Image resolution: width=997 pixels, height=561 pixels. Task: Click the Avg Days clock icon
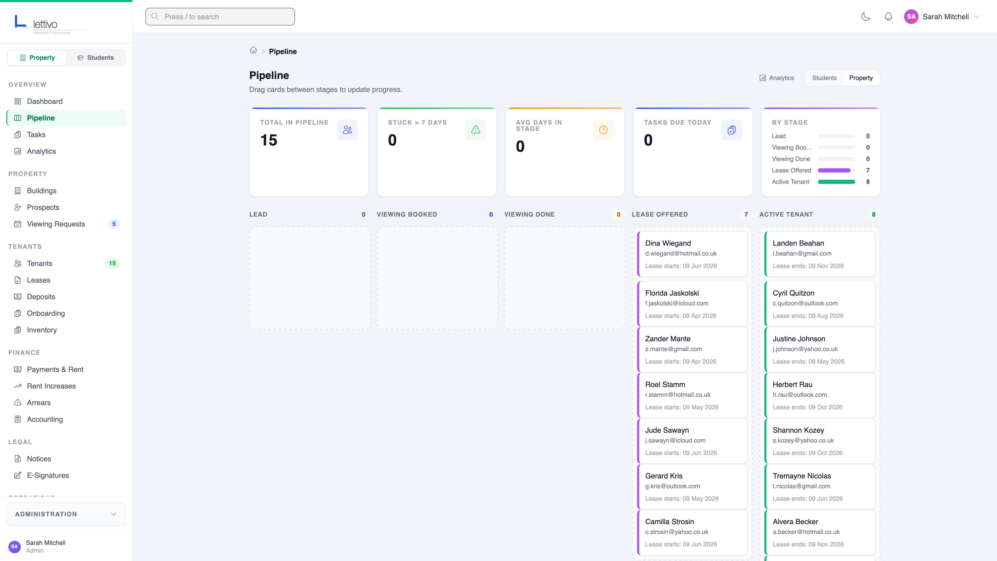click(603, 130)
